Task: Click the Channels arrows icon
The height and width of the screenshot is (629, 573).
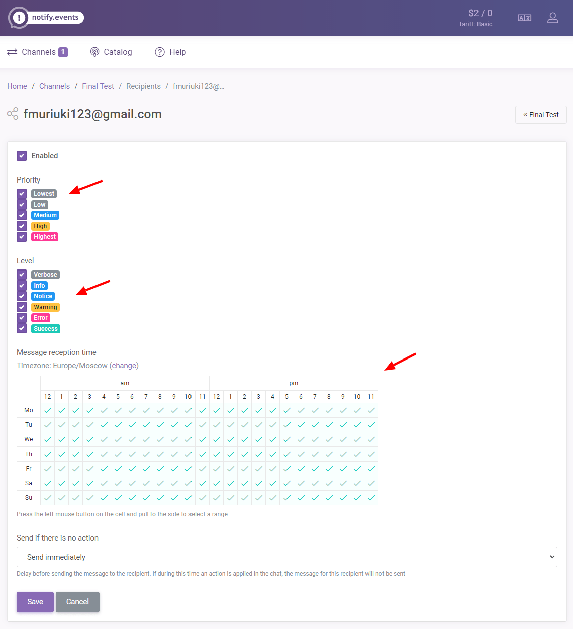Action: tap(12, 52)
